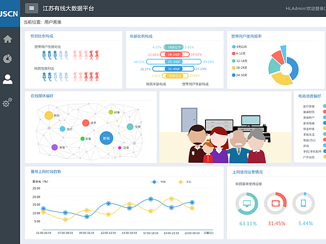Viewport: 326px width, 244px height.
Task: Toggle the 12-18天 pie legend entry
Action: click(x=239, y=61)
